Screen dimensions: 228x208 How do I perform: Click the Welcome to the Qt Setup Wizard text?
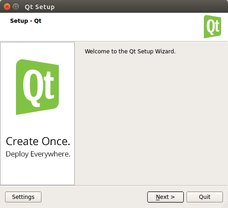pos(130,52)
